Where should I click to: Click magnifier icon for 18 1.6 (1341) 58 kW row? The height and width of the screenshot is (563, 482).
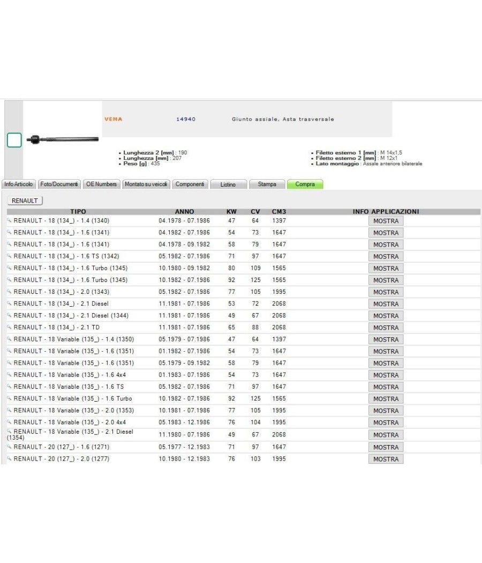tap(9, 244)
